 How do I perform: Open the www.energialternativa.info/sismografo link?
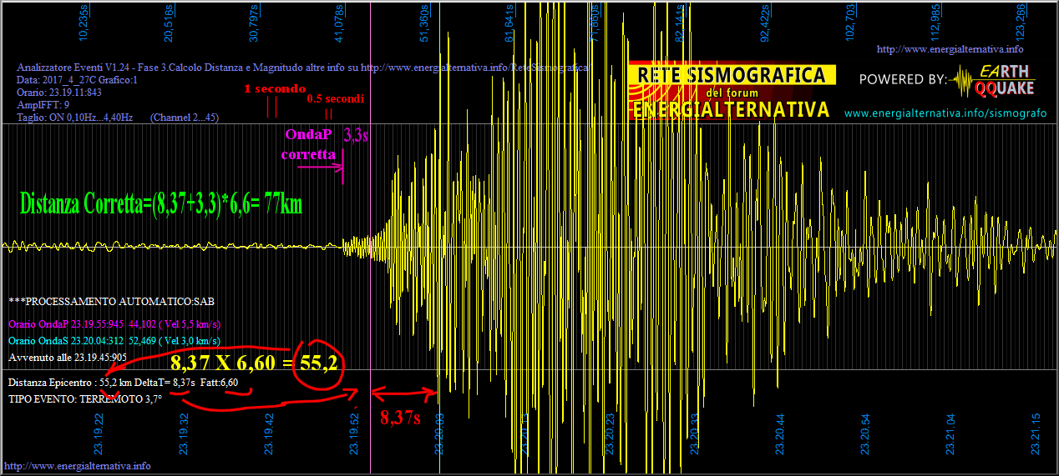point(945,113)
